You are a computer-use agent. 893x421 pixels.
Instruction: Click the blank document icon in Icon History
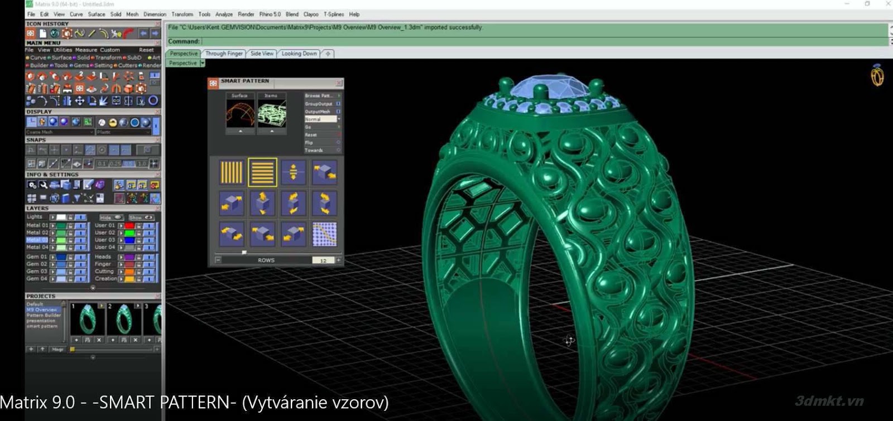tap(43, 33)
